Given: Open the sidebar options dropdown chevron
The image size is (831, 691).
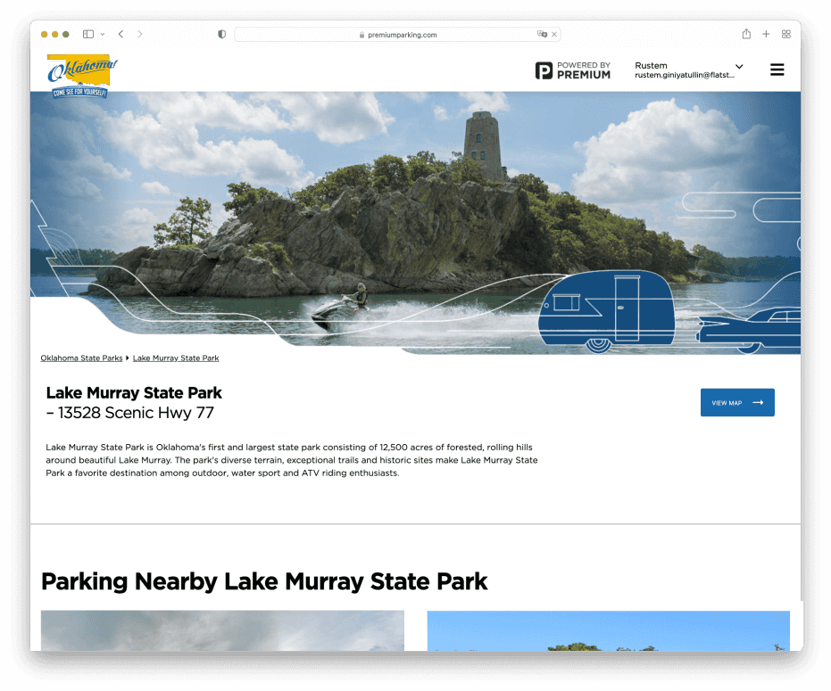Looking at the screenshot, I should click(103, 34).
